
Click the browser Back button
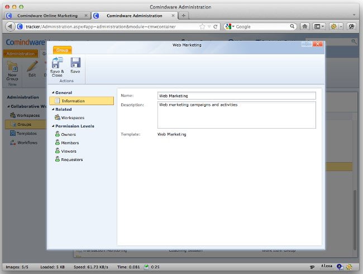pyautogui.click(x=10, y=27)
